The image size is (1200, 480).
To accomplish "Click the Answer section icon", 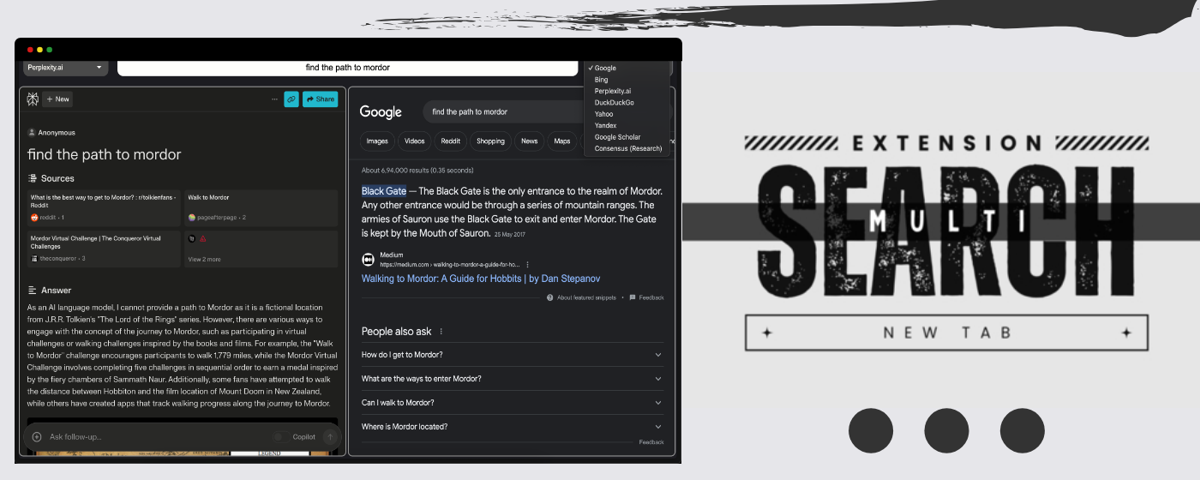I will click(33, 291).
